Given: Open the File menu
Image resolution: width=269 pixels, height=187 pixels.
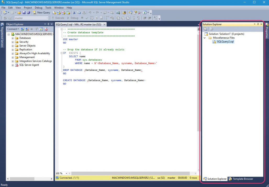Looking at the screenshot, I should pos(3,8).
